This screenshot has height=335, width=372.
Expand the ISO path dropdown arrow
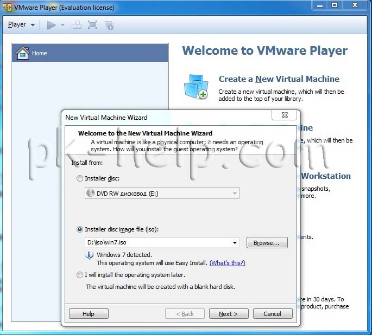click(x=235, y=243)
